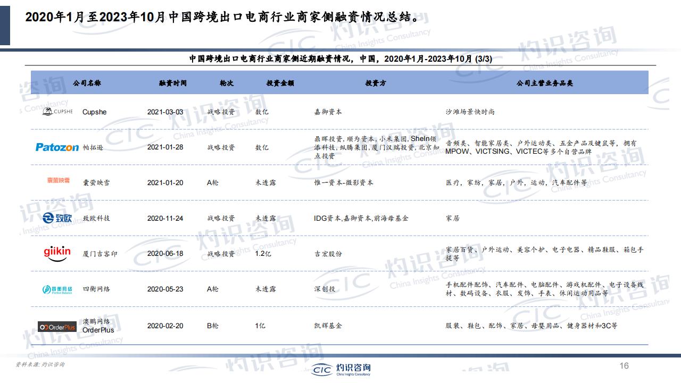
Task: Click the company name 帕拓逊
Action: tap(93, 147)
